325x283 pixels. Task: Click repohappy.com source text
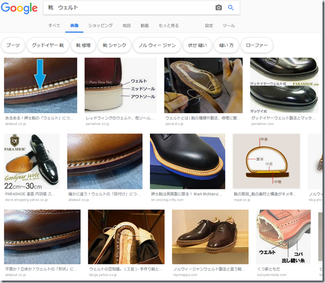pyautogui.click(x=185, y=275)
